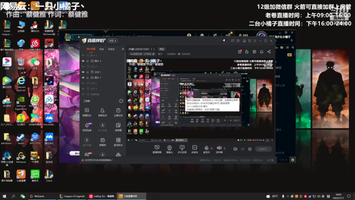Viewport: 355px width, 200px height.
Task: Edit the stream category with the pencil icon
Action: pyautogui.click(x=153, y=54)
